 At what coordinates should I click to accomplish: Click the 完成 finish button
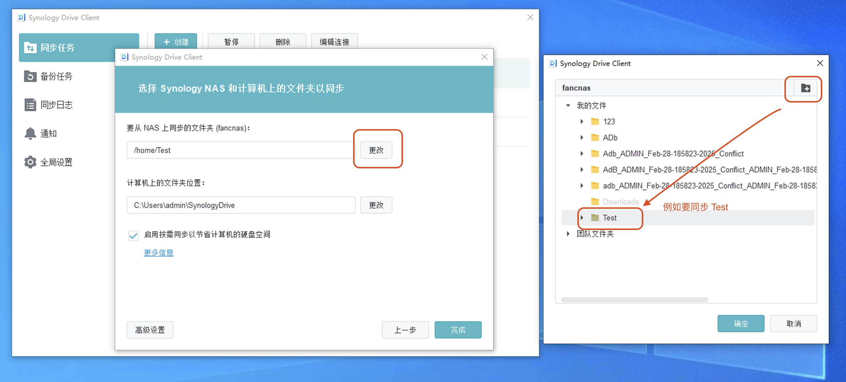458,329
